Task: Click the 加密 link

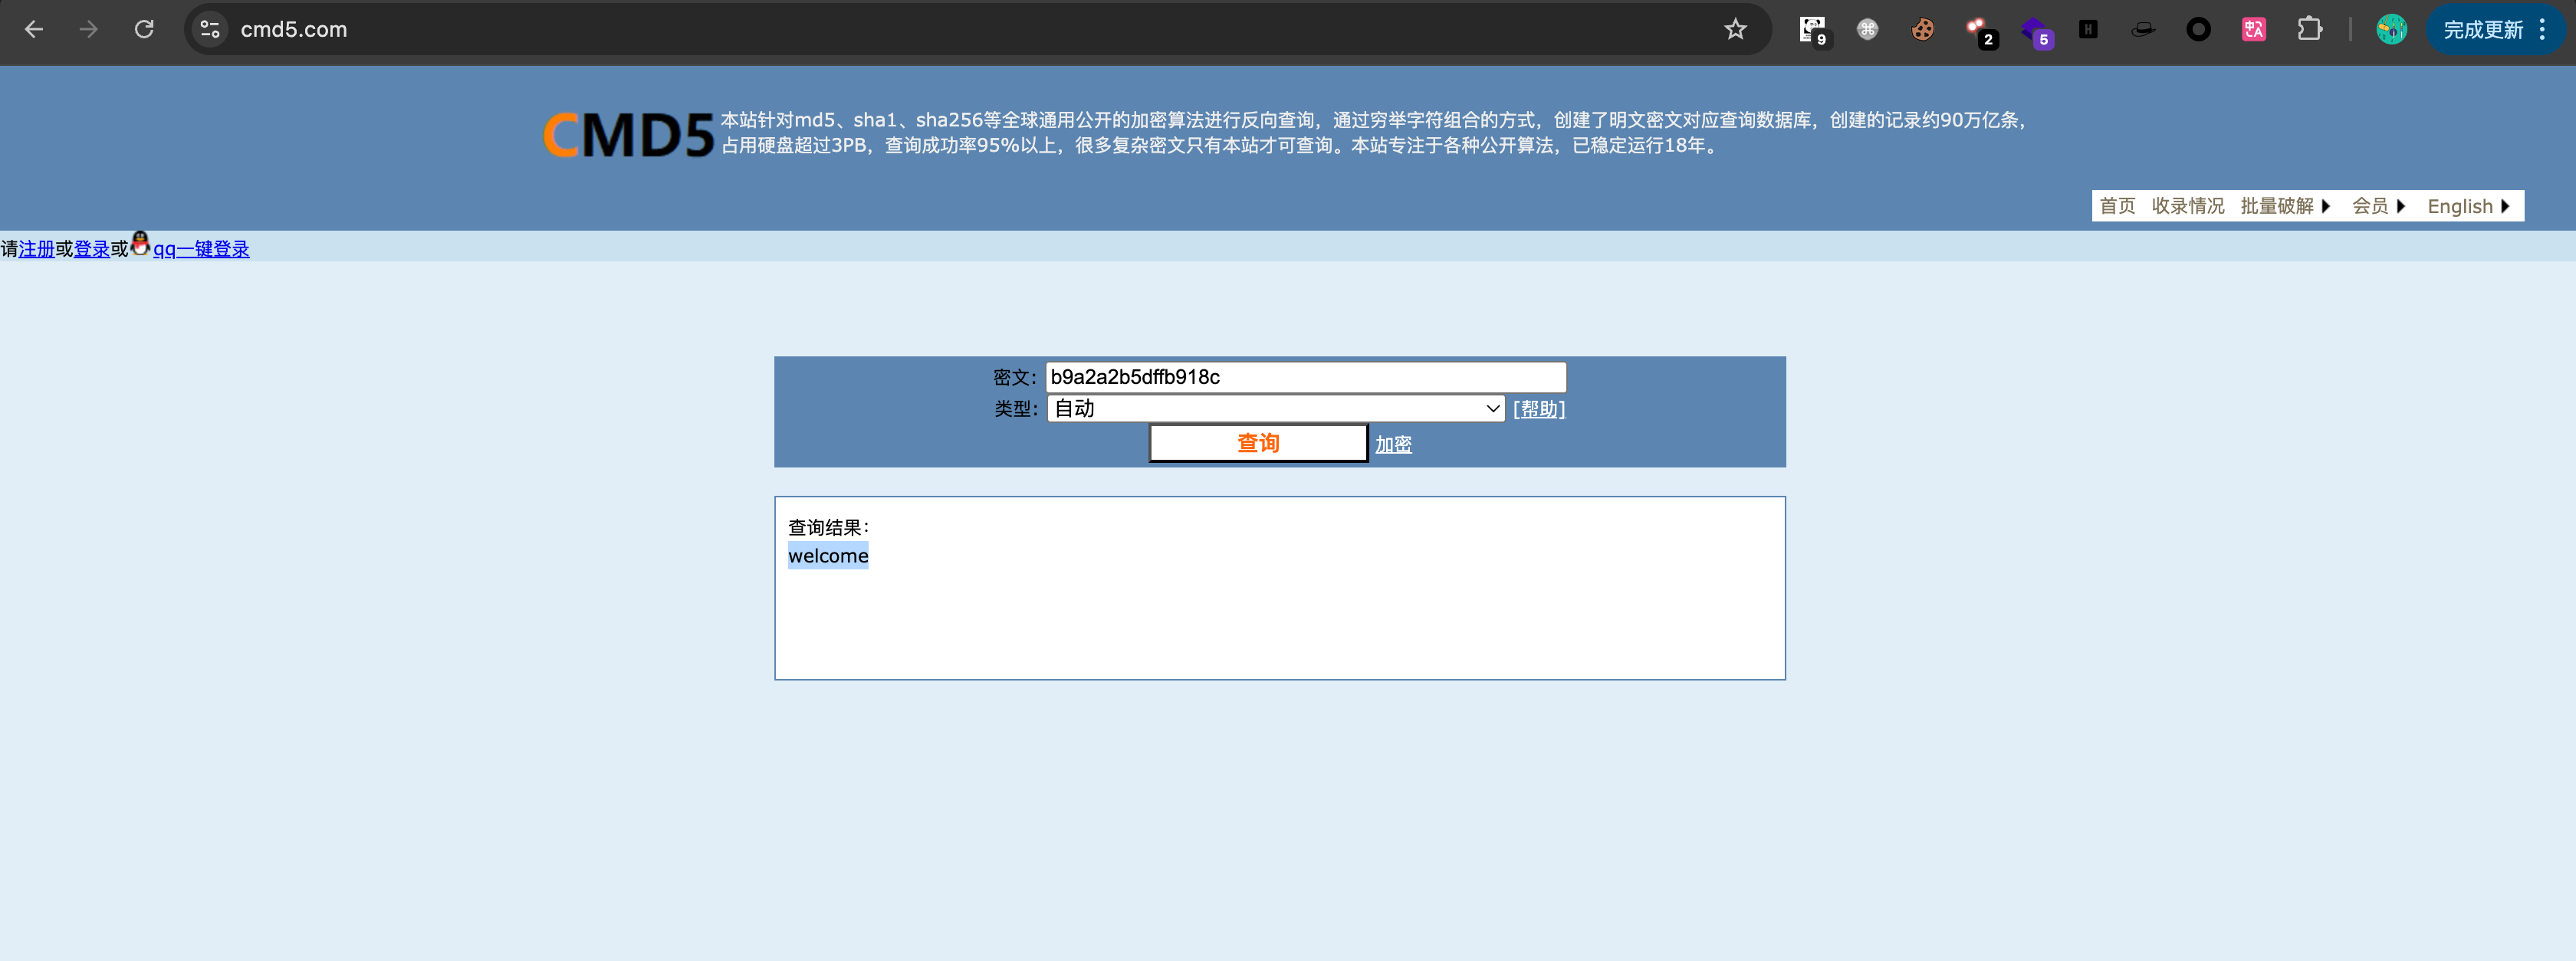Action: coord(1393,444)
